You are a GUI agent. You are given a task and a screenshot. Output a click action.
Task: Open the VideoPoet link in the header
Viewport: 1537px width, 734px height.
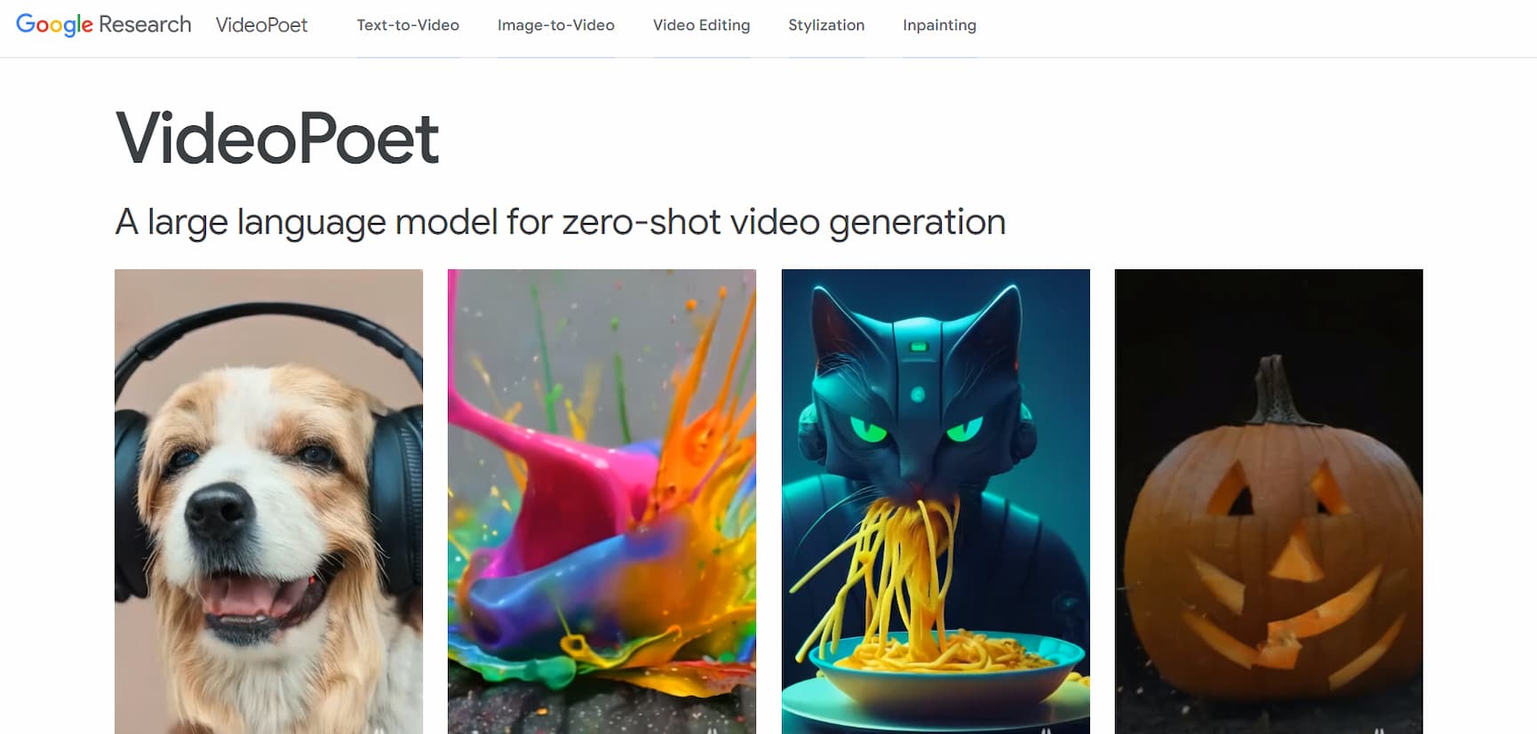coord(261,25)
